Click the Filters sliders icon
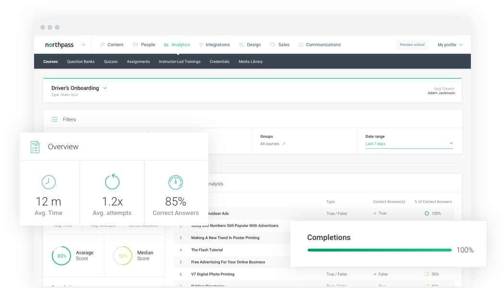The height and width of the screenshot is (288, 504). [55, 120]
